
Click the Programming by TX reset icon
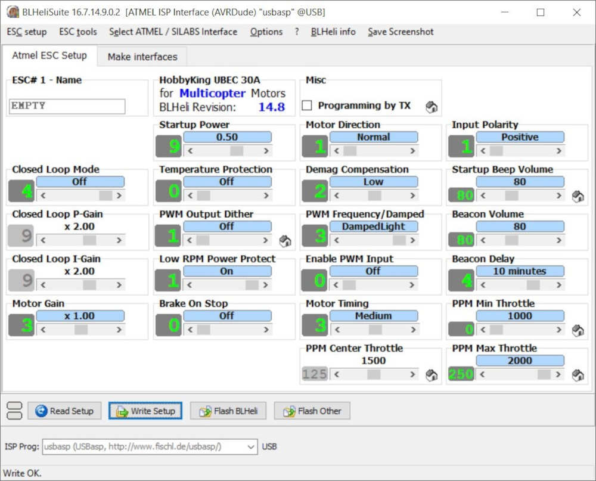(432, 107)
